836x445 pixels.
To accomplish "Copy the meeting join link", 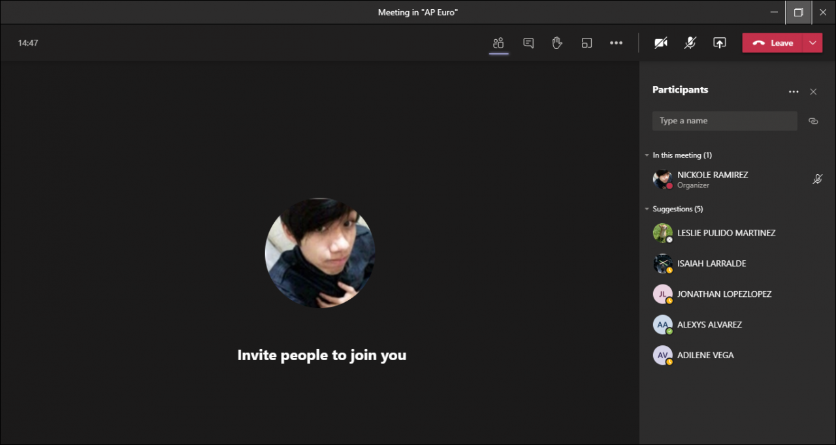I will [x=813, y=121].
